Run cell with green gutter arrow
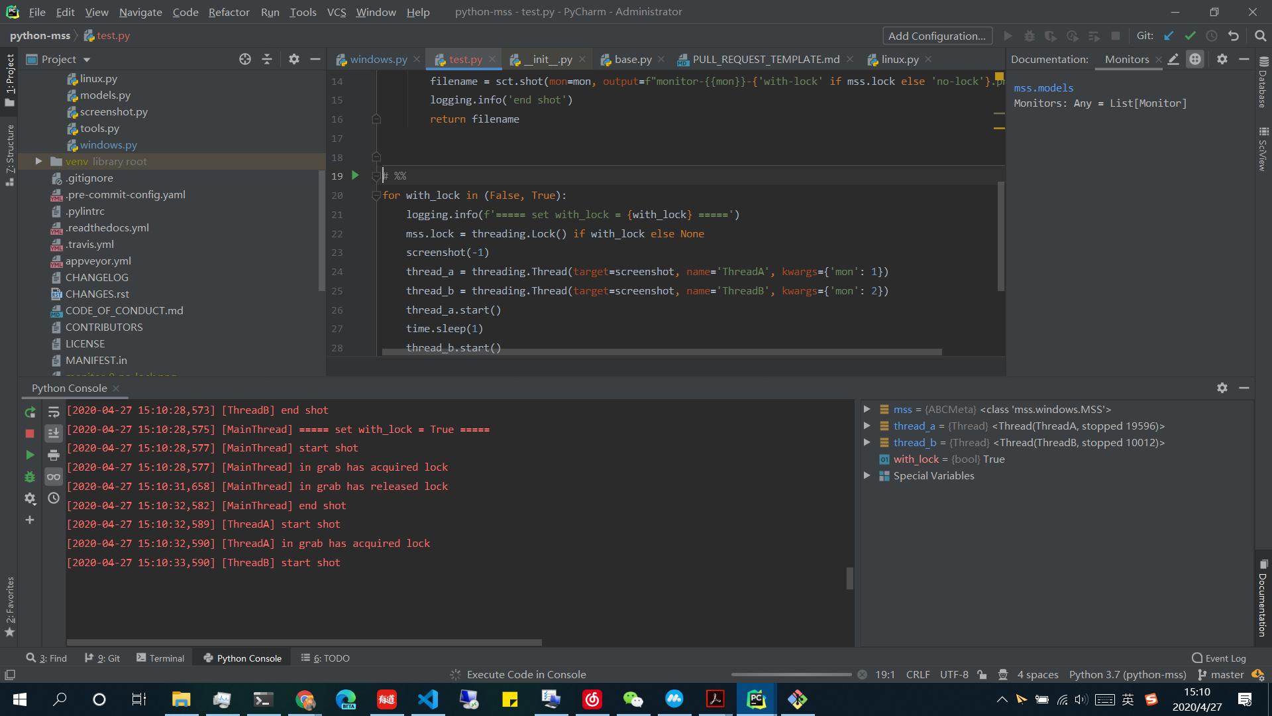This screenshot has width=1272, height=716. (x=355, y=176)
